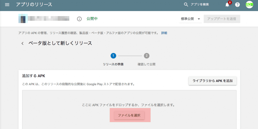Open the account avatar menu
The width and height of the screenshot is (258, 129).
[249, 5]
